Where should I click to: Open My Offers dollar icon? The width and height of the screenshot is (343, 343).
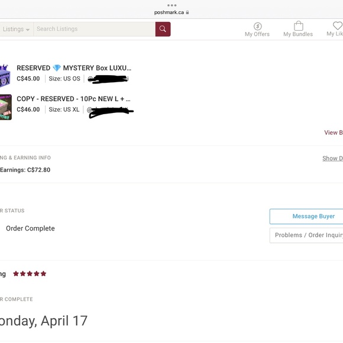pyautogui.click(x=257, y=26)
